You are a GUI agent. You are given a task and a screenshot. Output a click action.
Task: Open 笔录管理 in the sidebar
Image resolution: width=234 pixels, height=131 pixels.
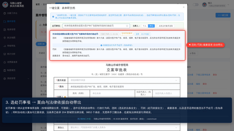[x=11, y=30]
